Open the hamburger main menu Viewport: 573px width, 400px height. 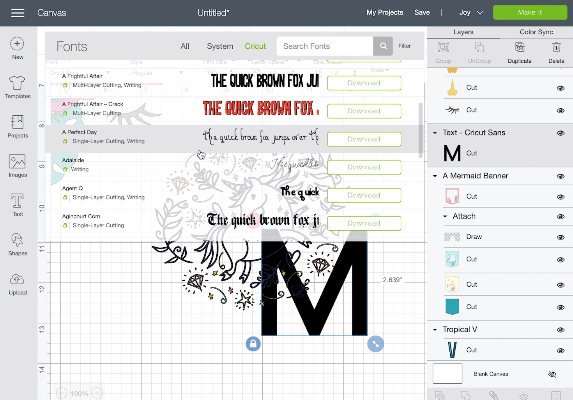click(18, 13)
